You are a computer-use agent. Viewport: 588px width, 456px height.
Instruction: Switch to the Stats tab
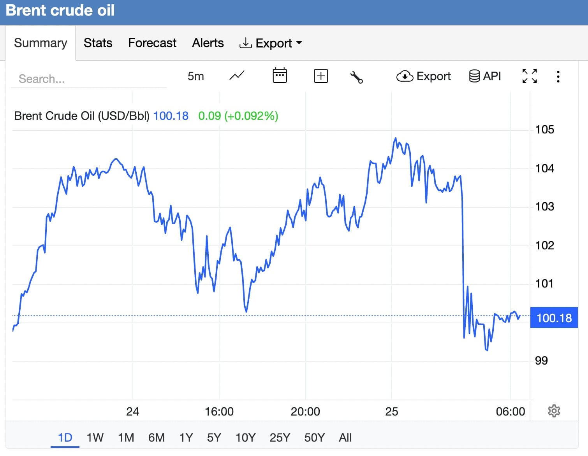pyautogui.click(x=98, y=43)
